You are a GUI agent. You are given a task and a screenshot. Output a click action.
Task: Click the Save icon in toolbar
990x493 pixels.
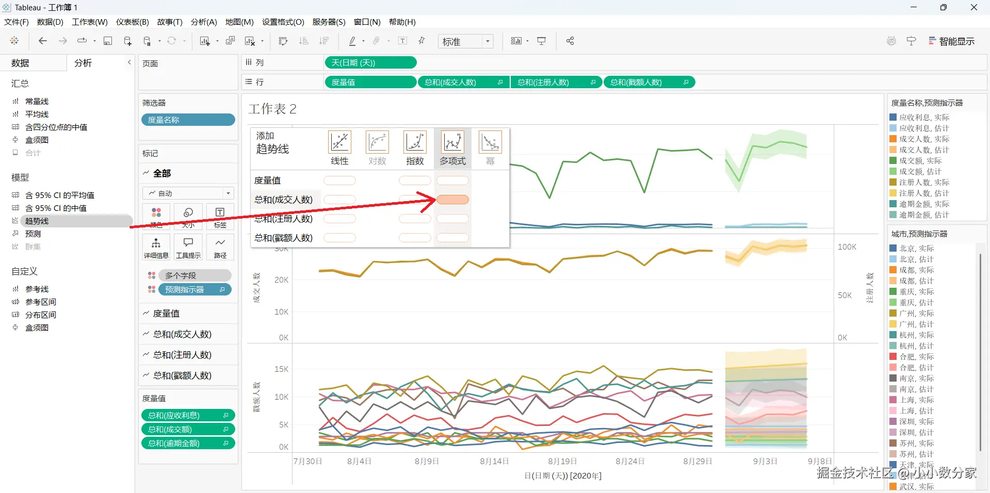point(108,41)
